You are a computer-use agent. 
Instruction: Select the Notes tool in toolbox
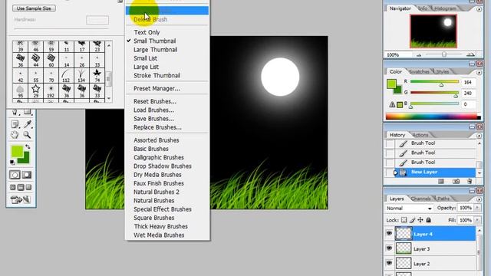[x=15, y=124]
